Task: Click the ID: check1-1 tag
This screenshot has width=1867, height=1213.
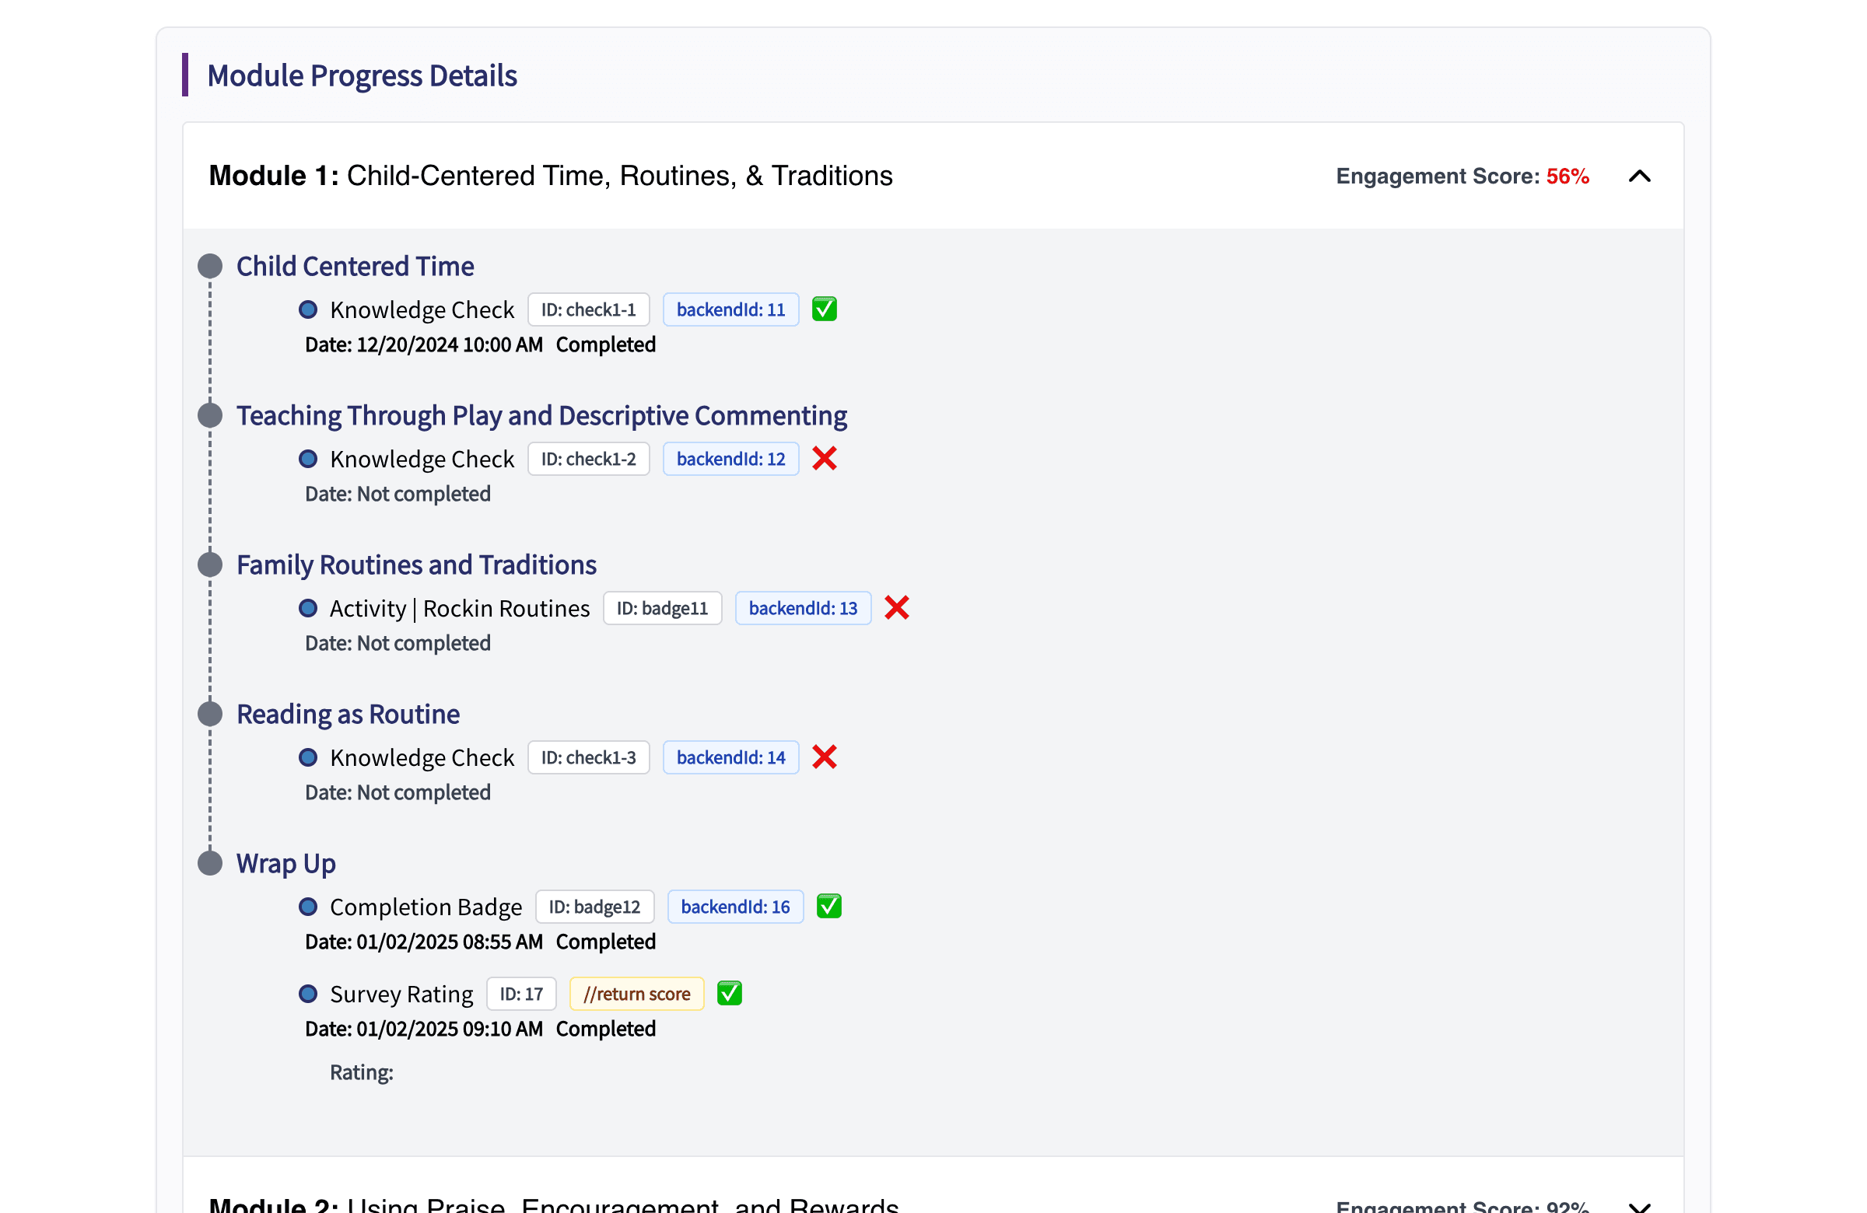Action: (x=588, y=309)
